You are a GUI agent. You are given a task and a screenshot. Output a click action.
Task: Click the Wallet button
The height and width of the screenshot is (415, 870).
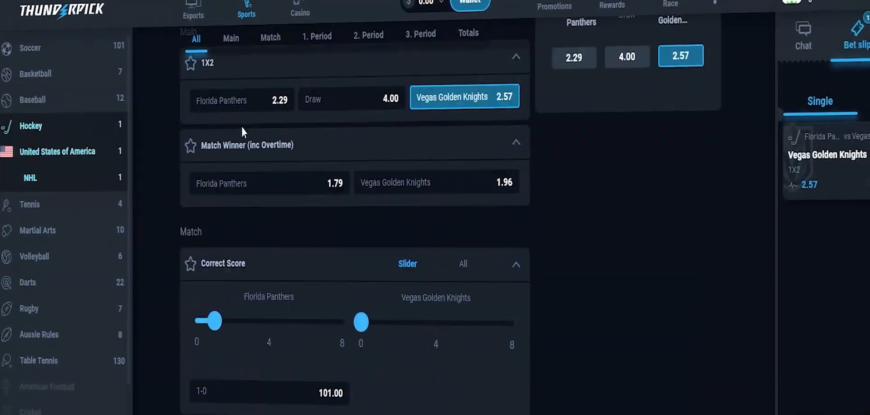pyautogui.click(x=470, y=4)
